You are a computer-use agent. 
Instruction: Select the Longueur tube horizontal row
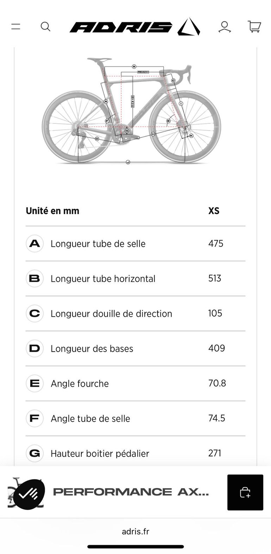pyautogui.click(x=135, y=279)
